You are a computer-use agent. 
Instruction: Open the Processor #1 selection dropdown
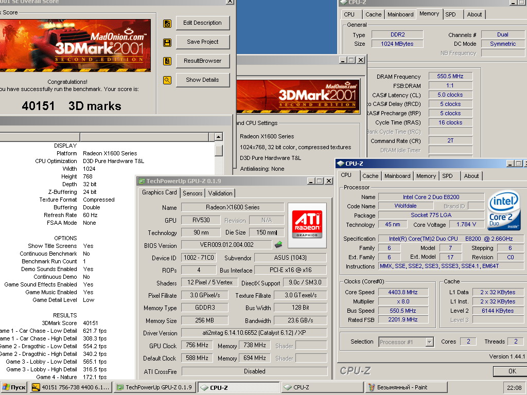[406, 342]
